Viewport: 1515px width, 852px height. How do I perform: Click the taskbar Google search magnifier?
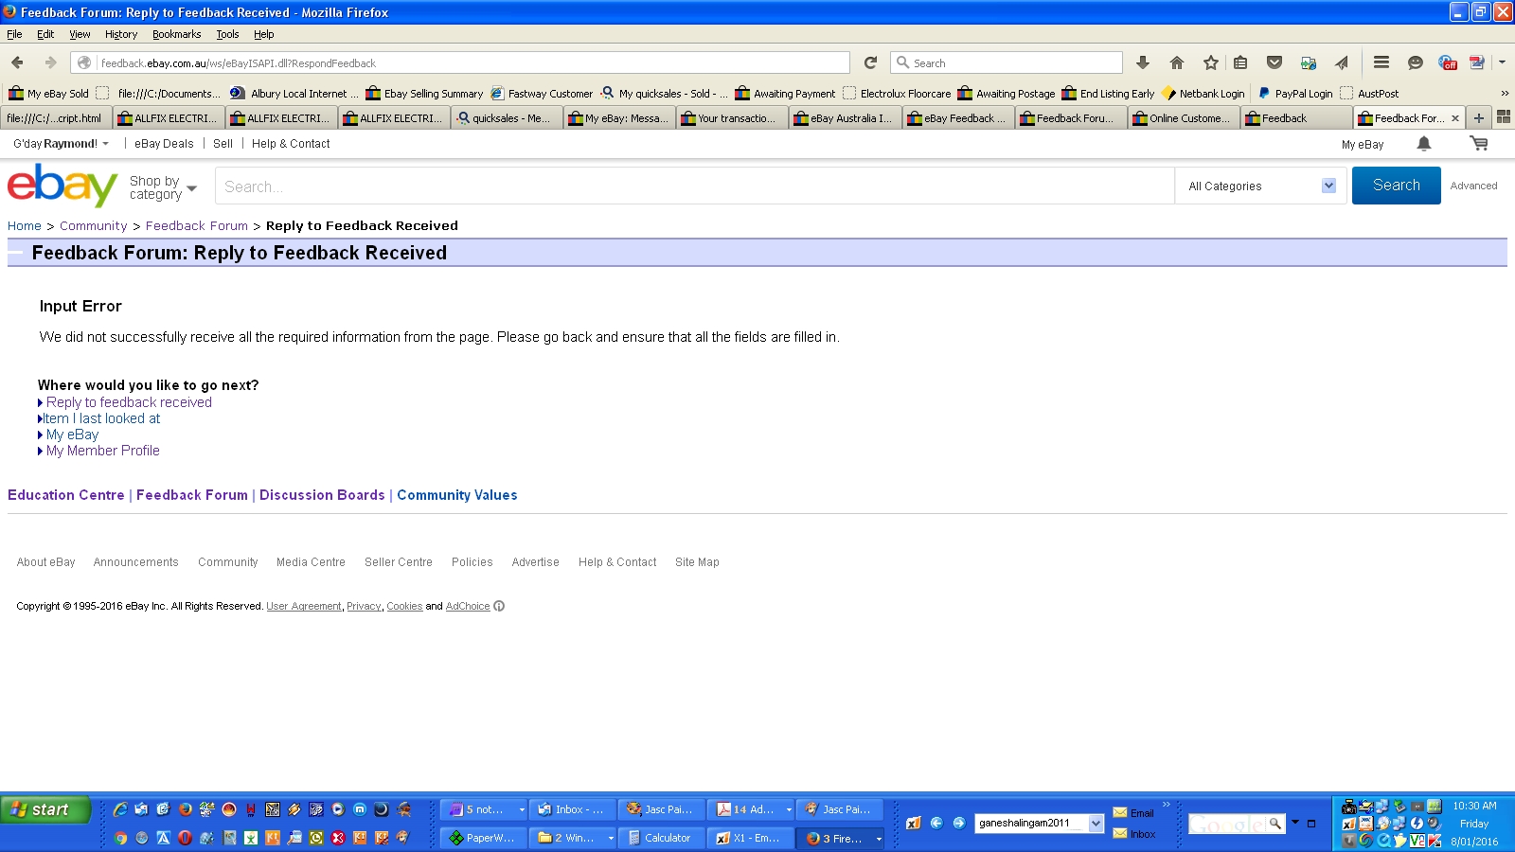tap(1275, 824)
